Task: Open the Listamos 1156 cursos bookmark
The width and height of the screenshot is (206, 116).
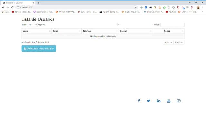Action: [x=188, y=12]
